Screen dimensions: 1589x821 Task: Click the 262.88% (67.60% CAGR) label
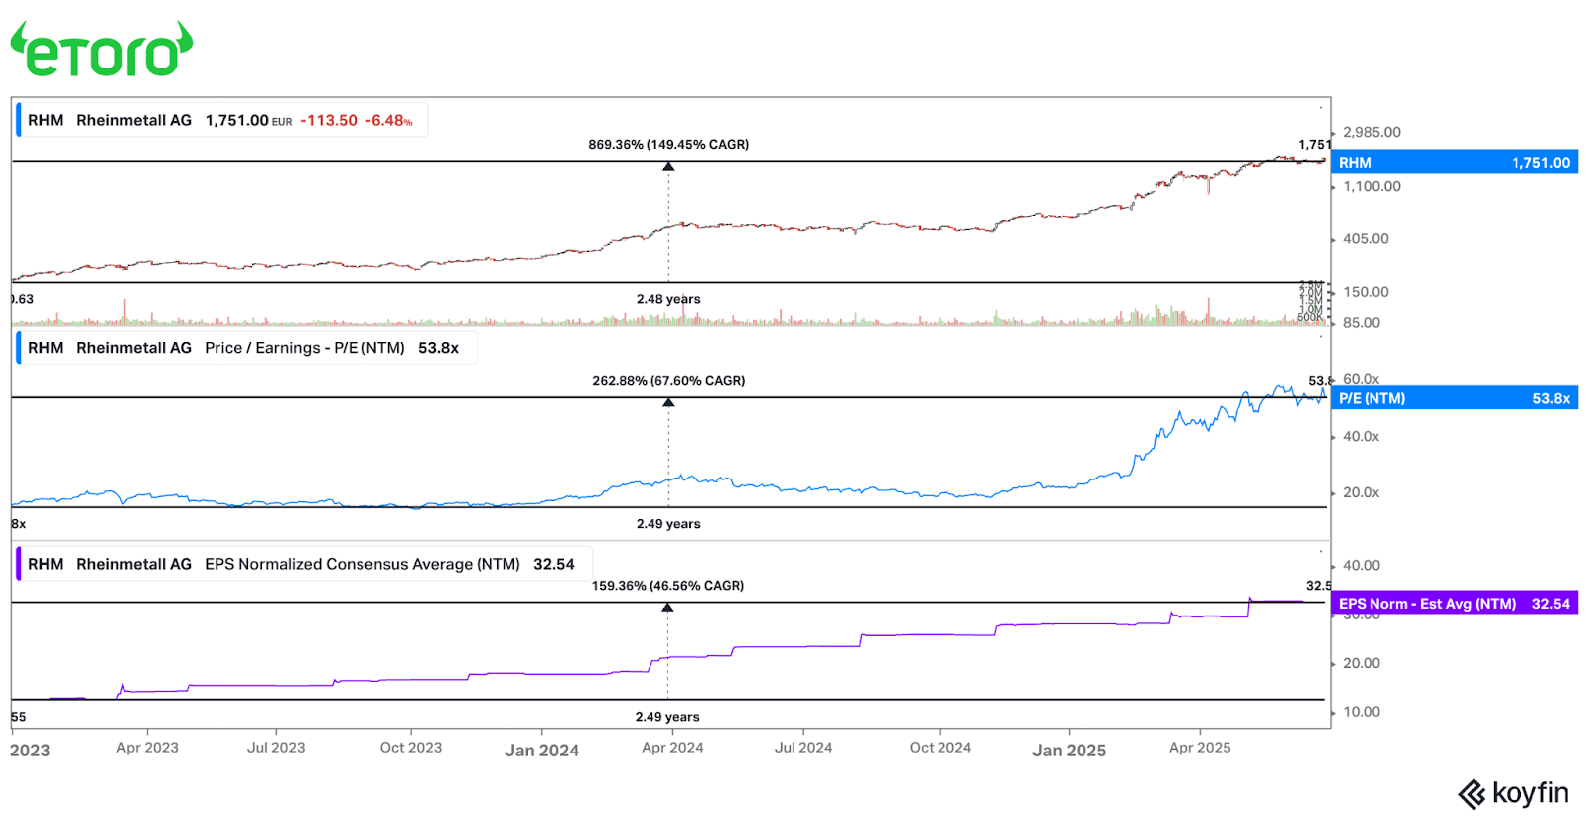(x=668, y=381)
